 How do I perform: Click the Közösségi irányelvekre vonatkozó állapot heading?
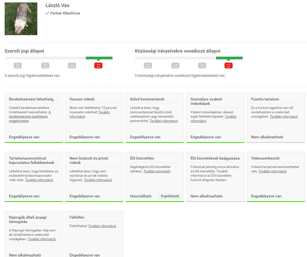(178, 51)
